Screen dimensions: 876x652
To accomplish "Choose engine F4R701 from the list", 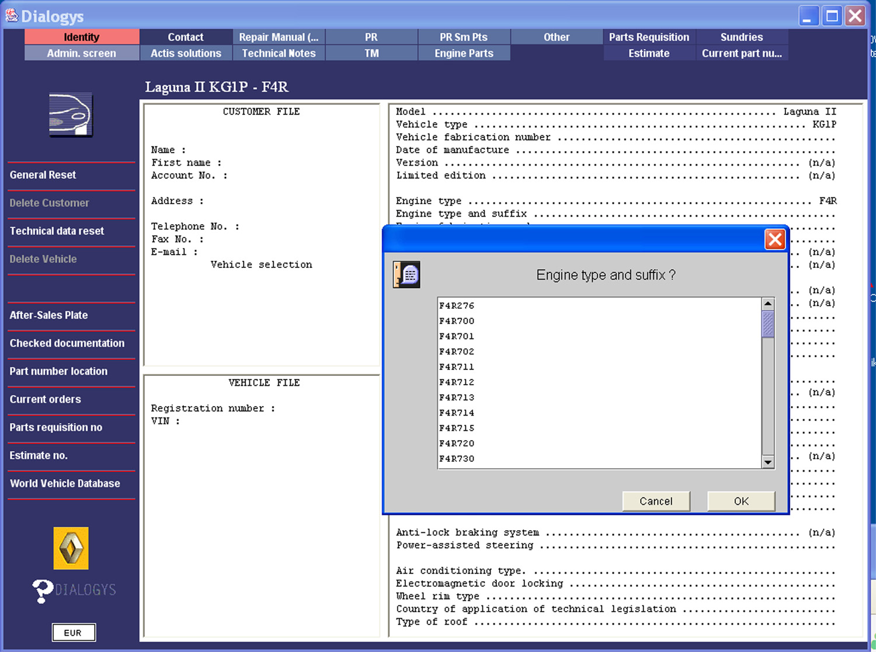I will (600, 336).
